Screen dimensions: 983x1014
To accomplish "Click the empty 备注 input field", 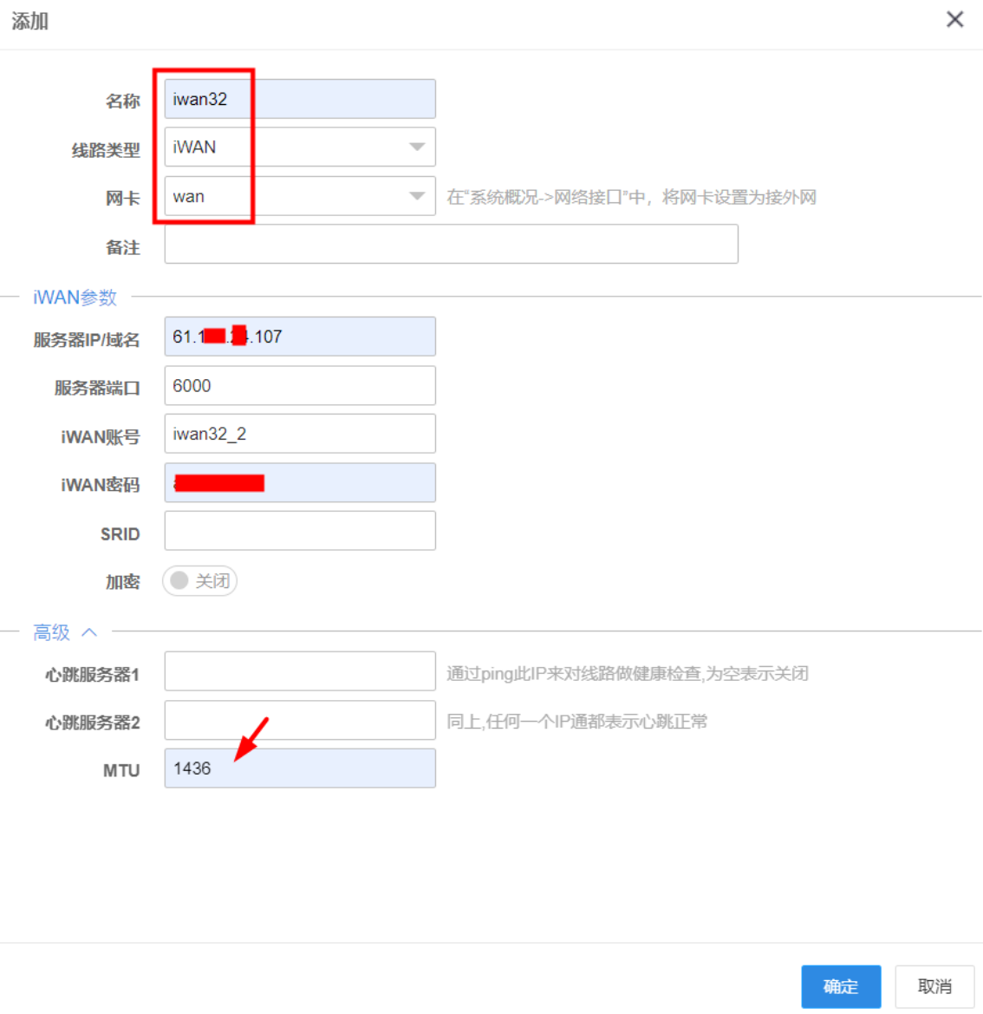I will click(451, 245).
